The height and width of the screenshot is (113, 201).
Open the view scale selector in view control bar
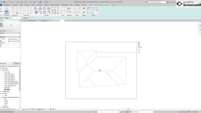pyautogui.click(x=25, y=109)
